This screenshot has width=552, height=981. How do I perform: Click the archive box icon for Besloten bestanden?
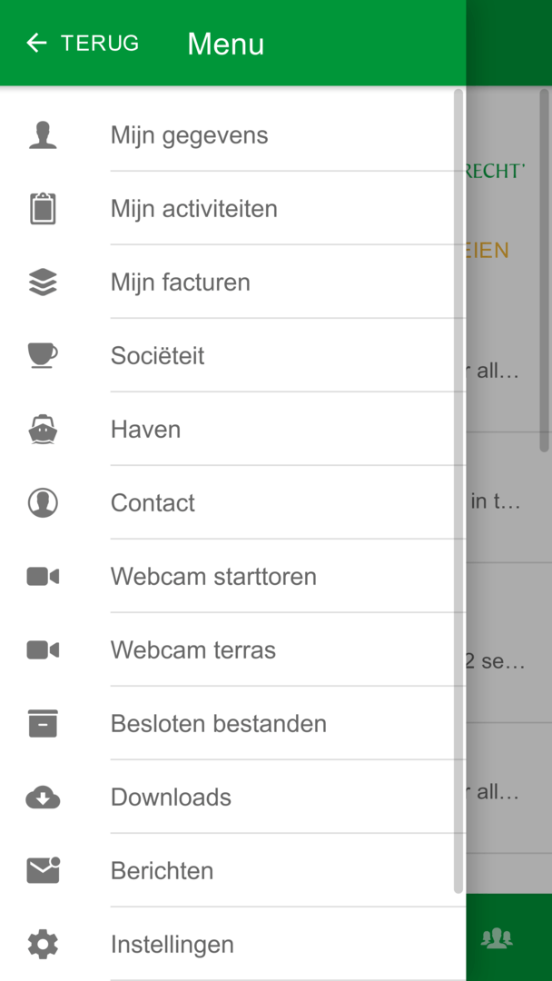(43, 723)
